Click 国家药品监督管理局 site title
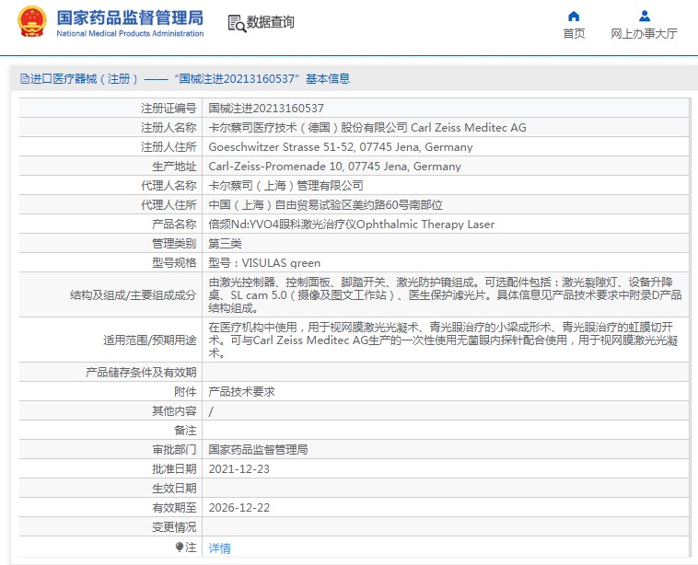Viewport: 698px width, 565px height. click(130, 17)
